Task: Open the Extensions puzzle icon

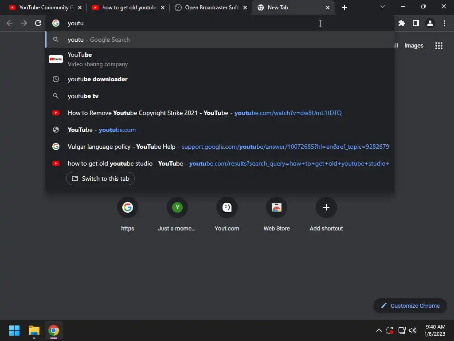Action: pos(401,23)
